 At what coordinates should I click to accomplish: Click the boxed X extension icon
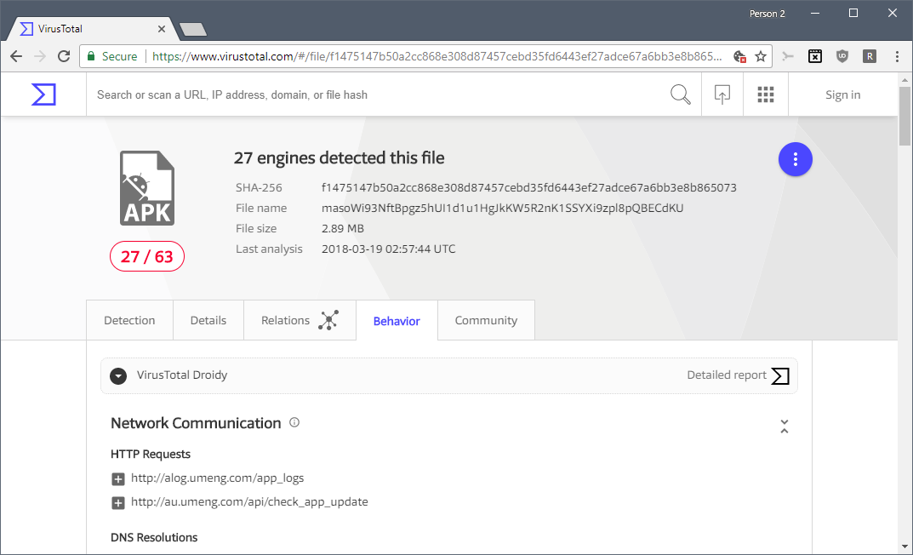click(815, 56)
